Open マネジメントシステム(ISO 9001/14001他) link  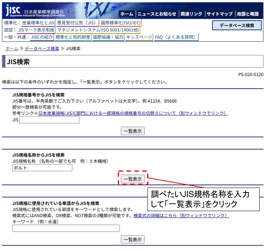point(98,30)
